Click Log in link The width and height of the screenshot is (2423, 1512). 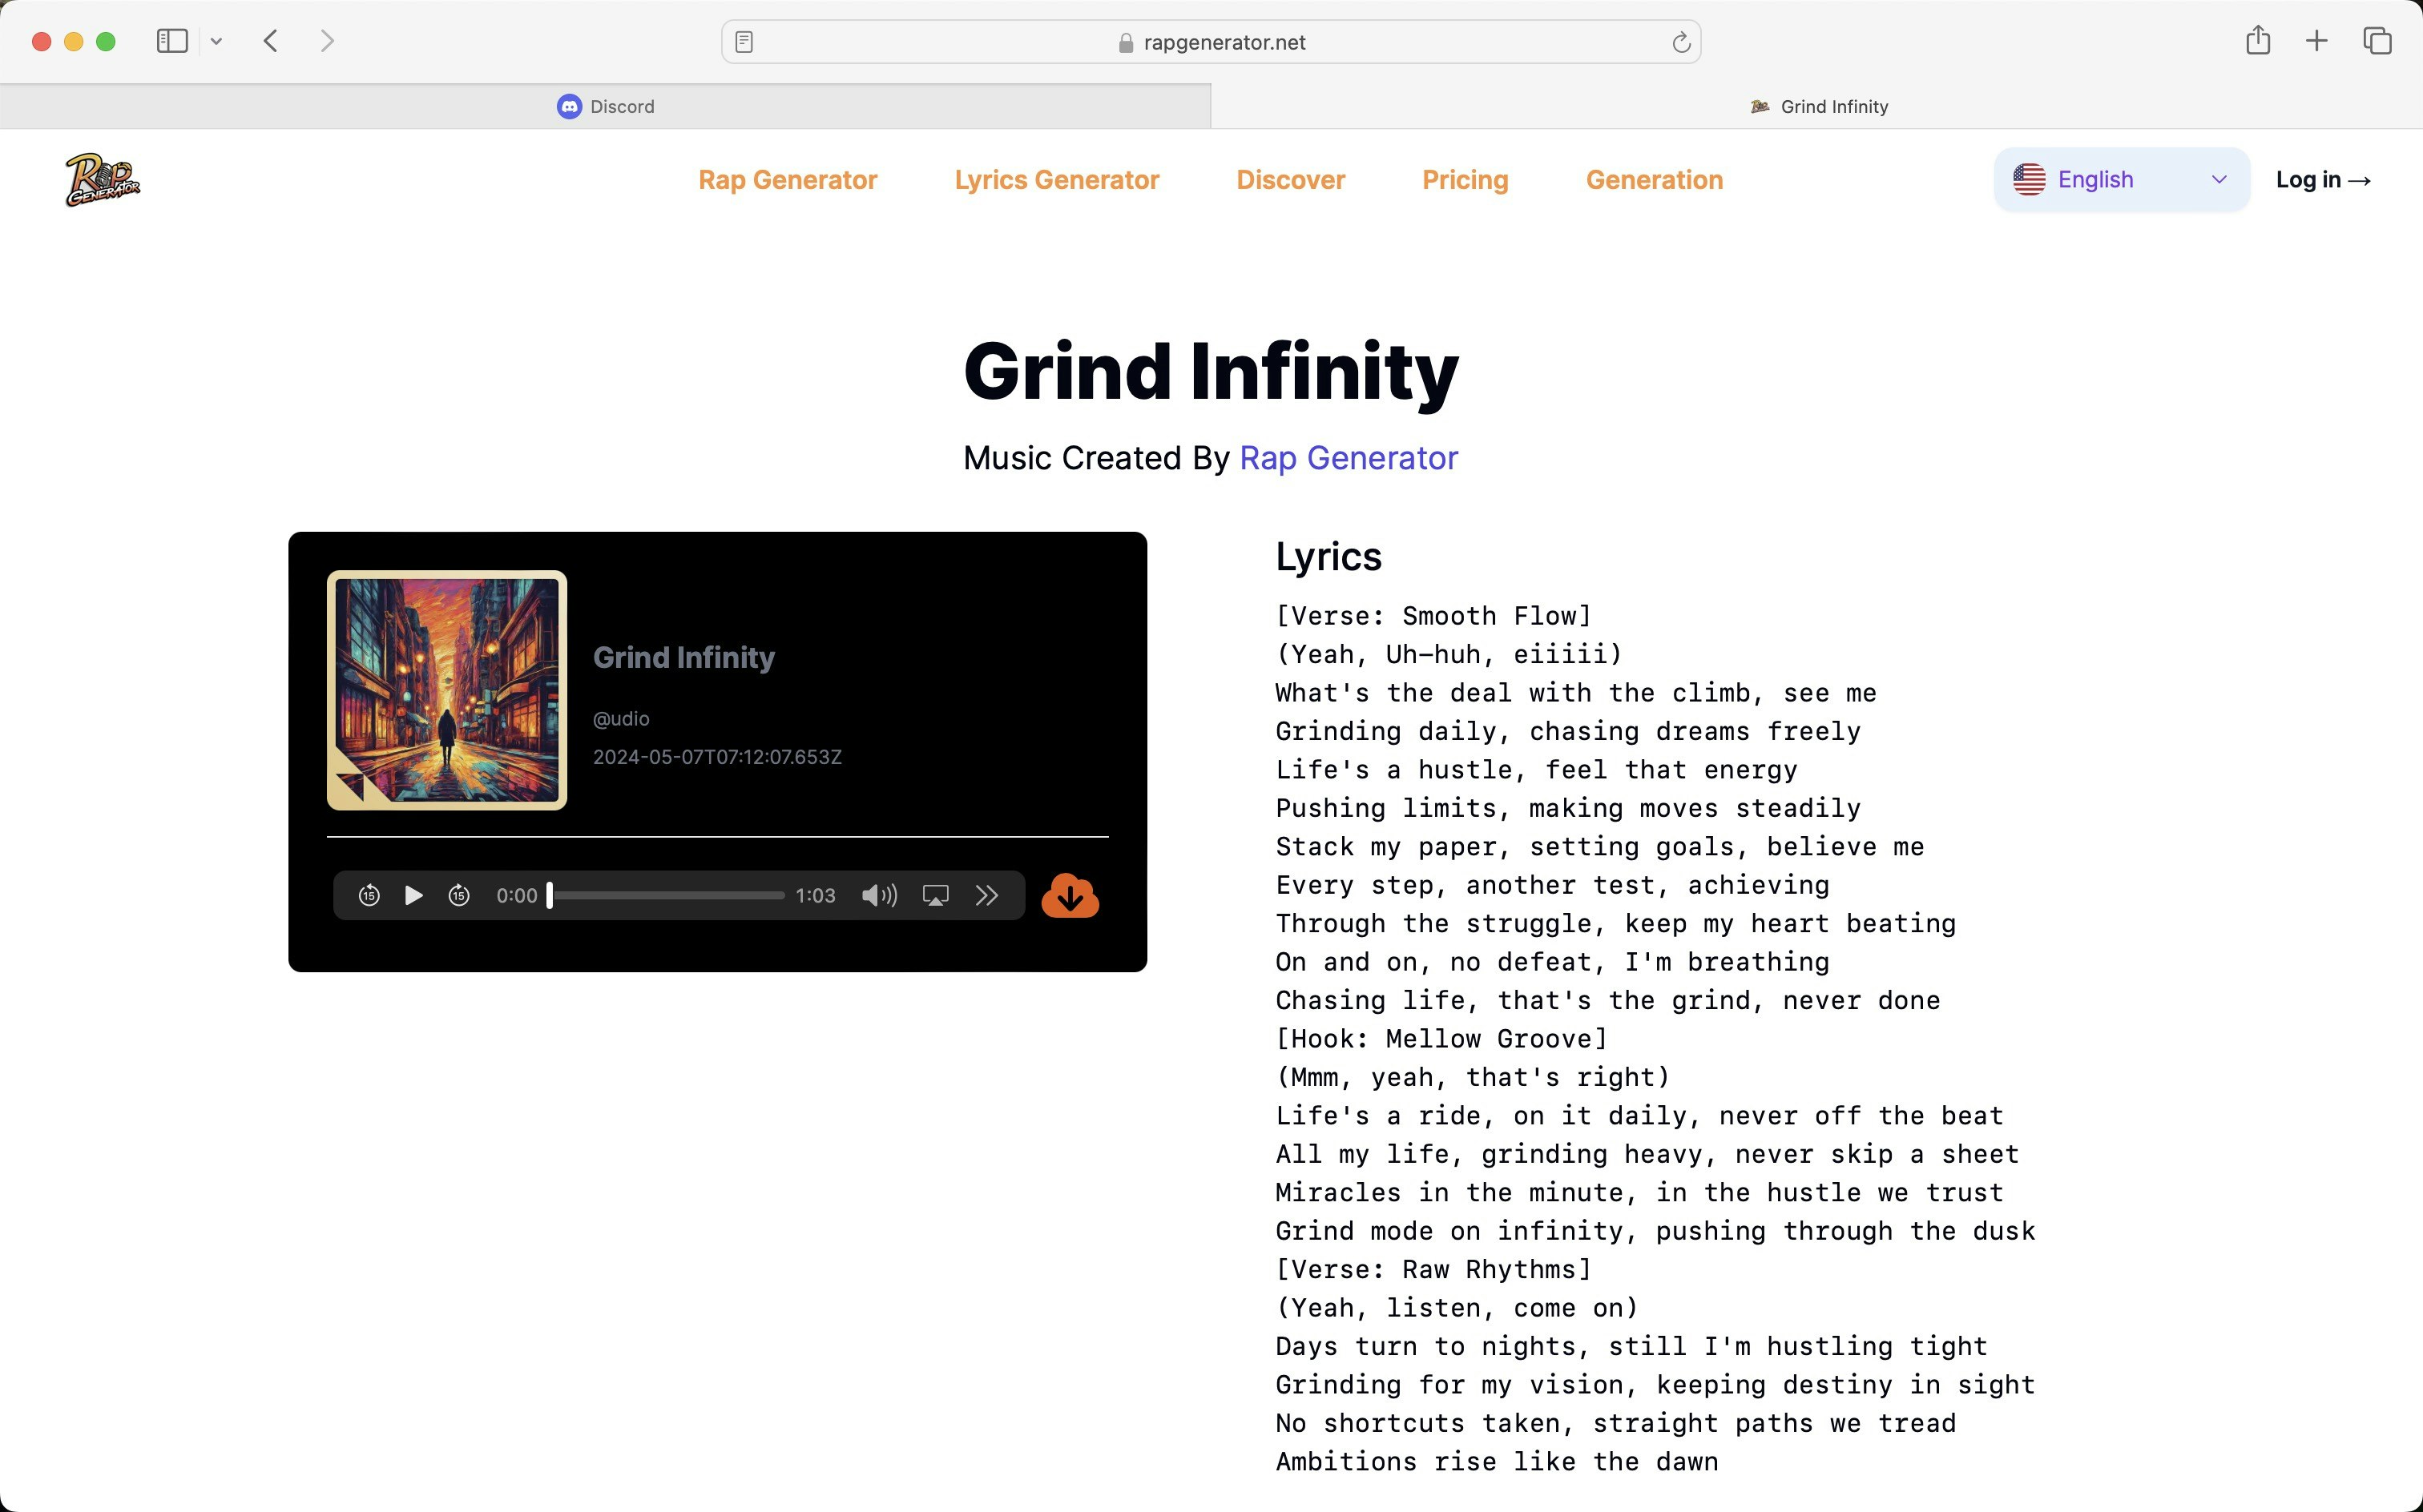2322,180
